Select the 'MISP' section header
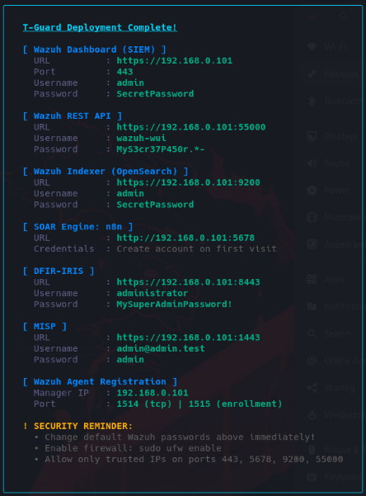Image resolution: width=366 pixels, height=496 pixels. tap(45, 327)
